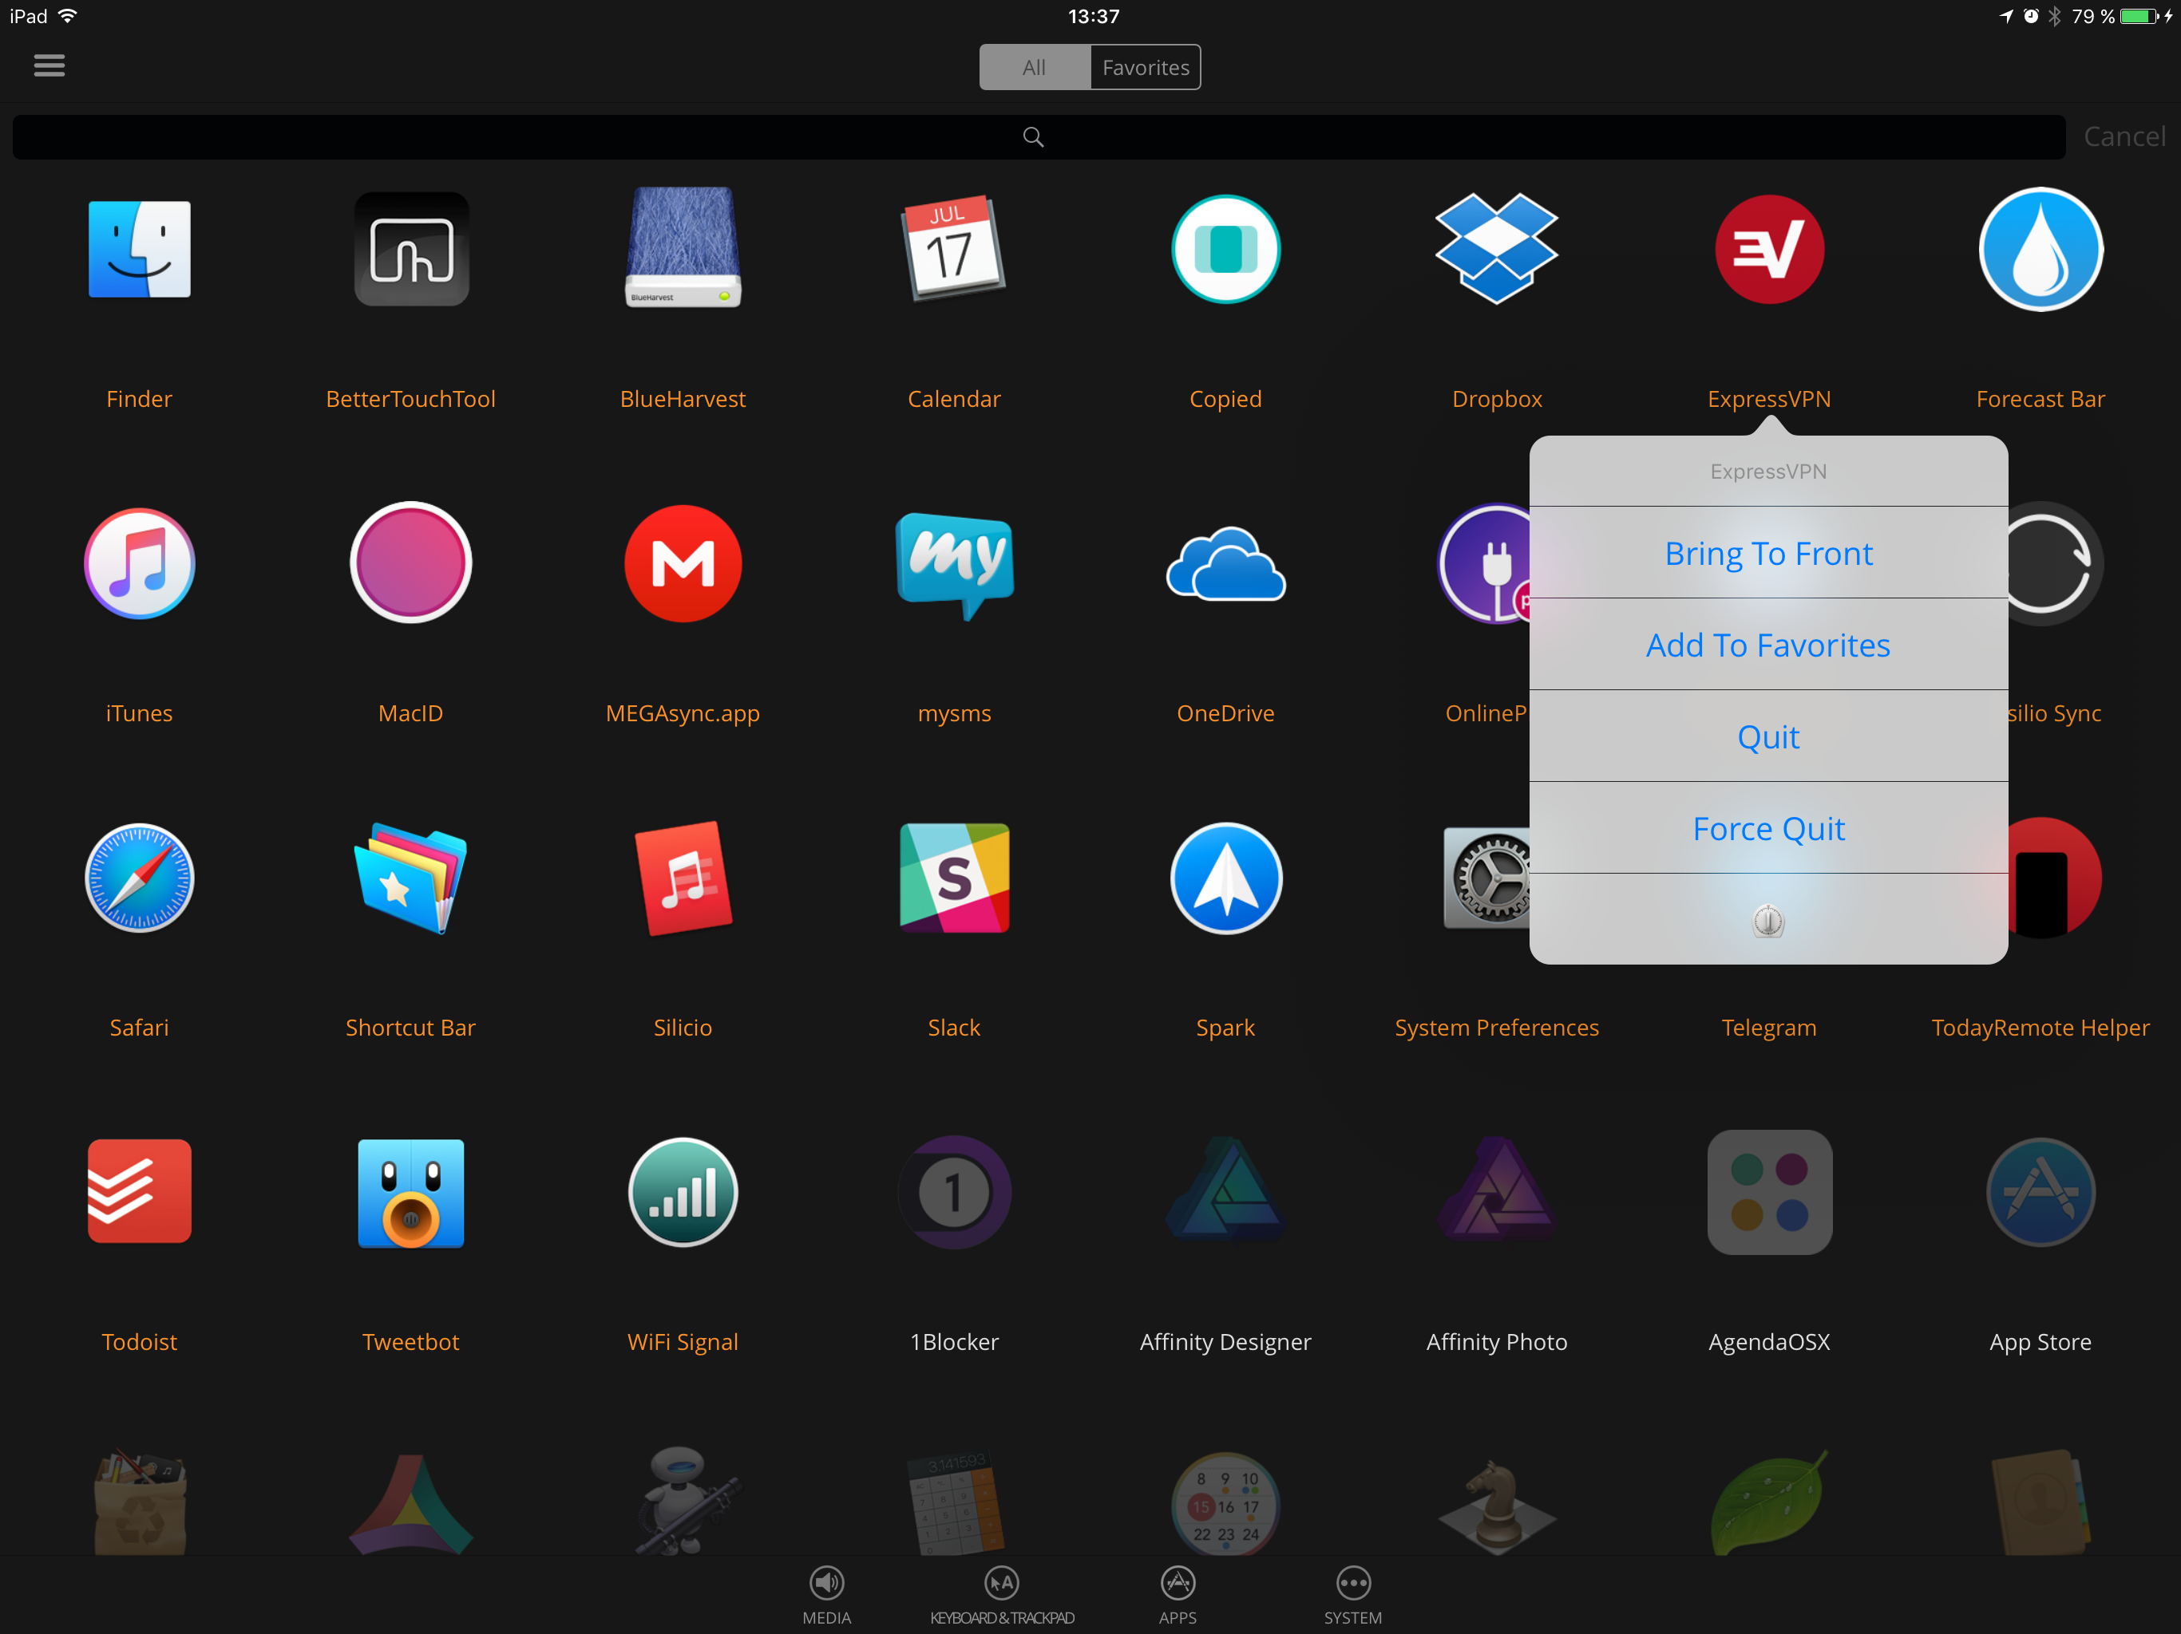Cancel the search
Viewport: 2181px width, 1634px height.
[x=2124, y=136]
